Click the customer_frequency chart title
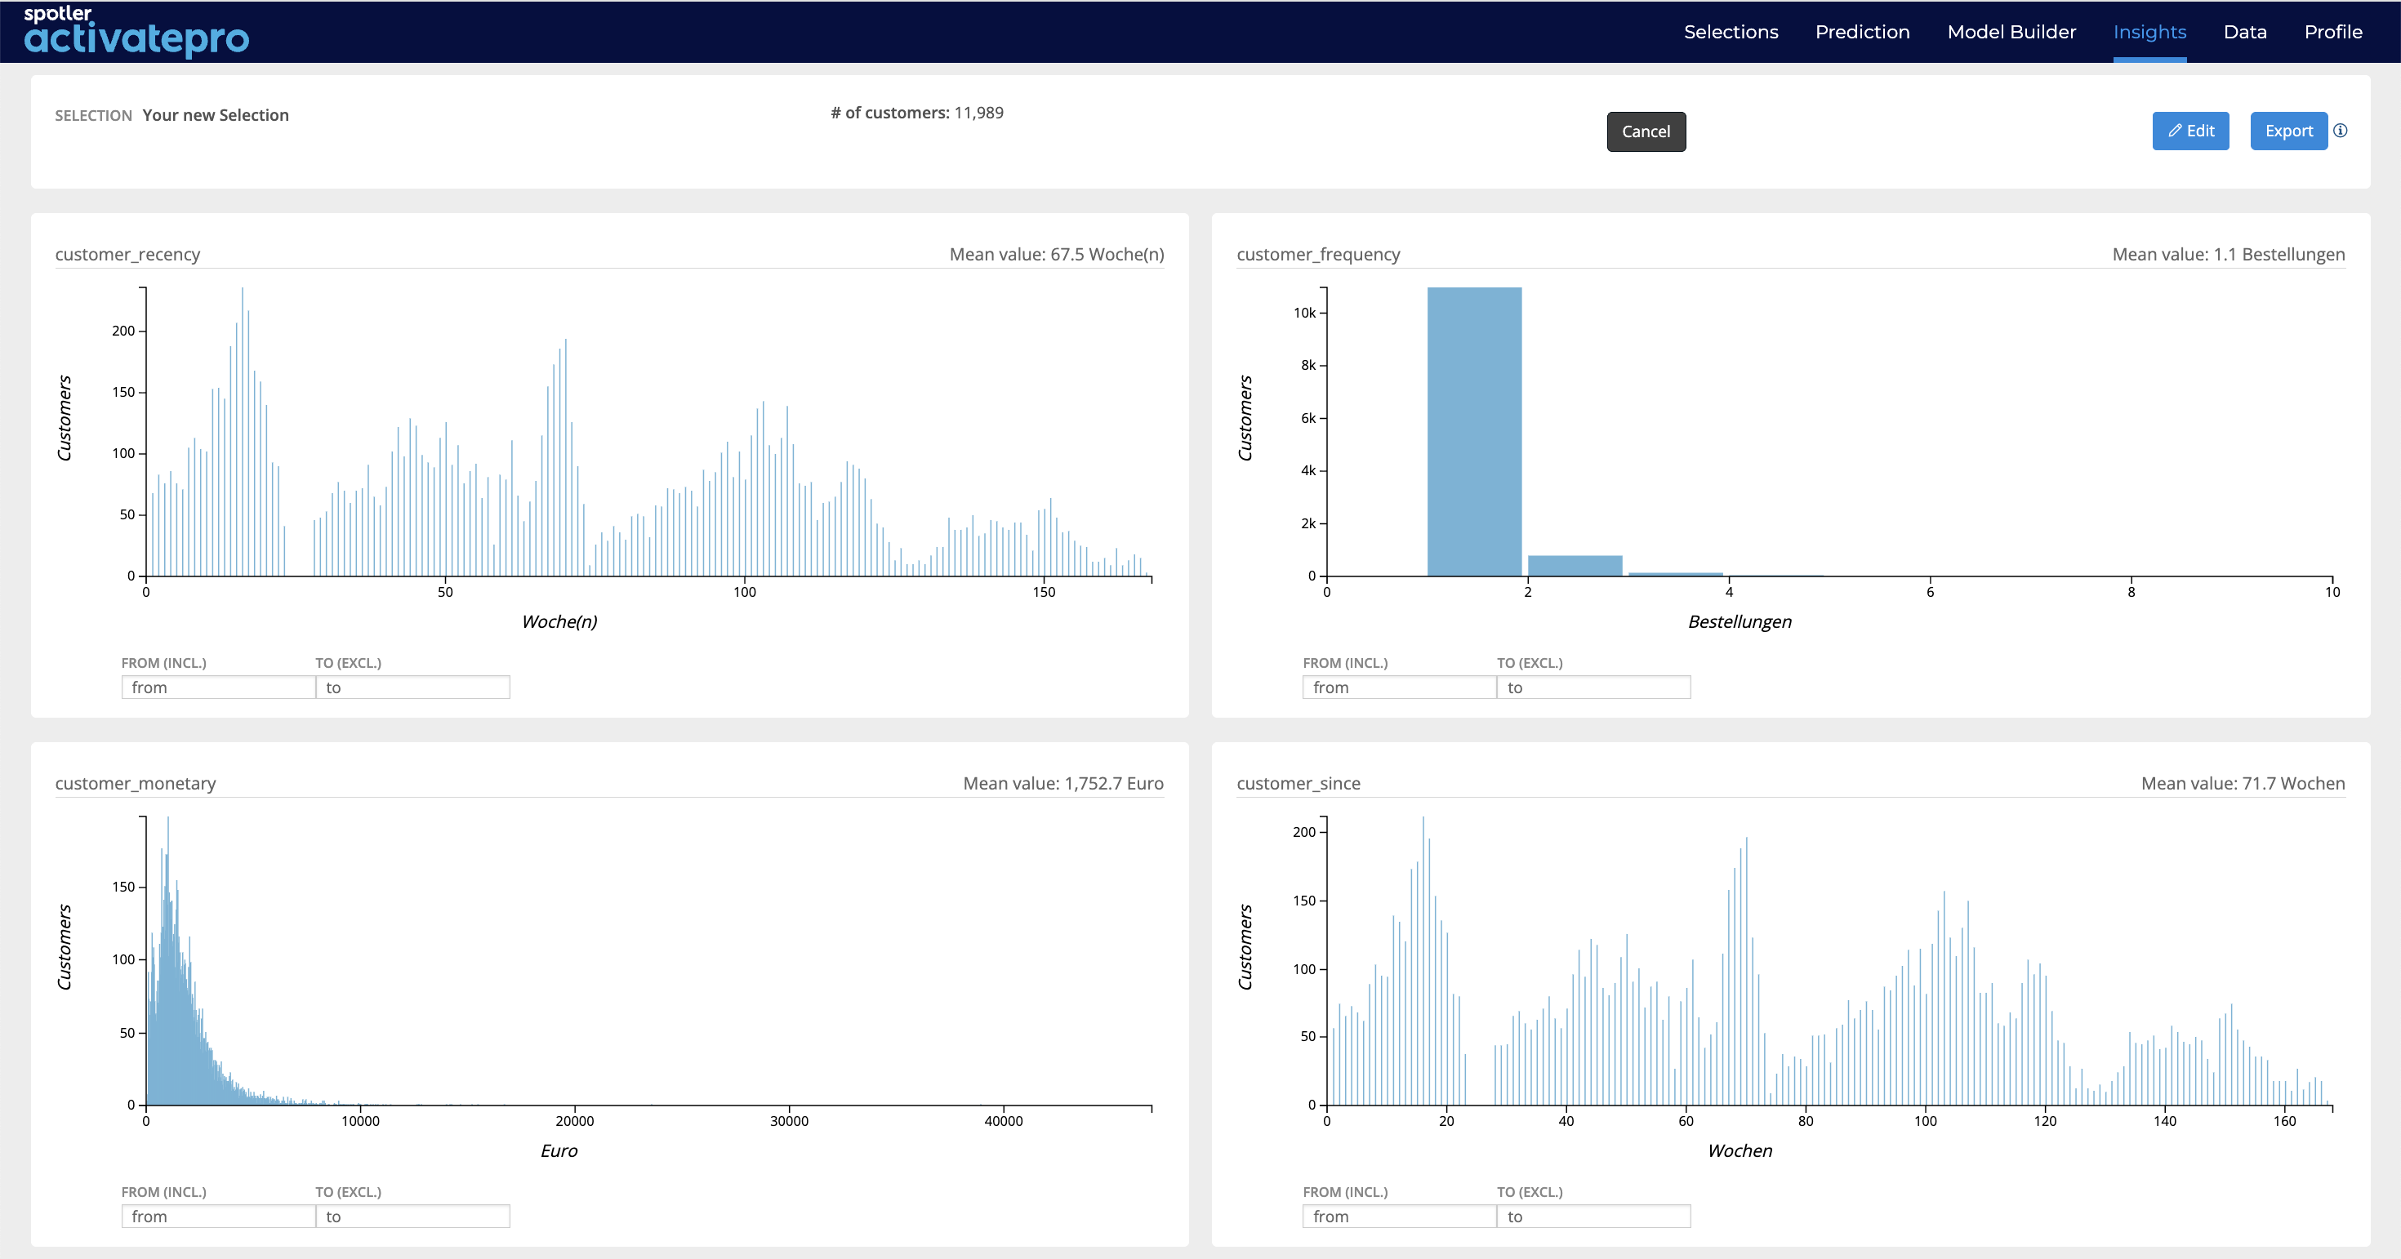 tap(1318, 255)
